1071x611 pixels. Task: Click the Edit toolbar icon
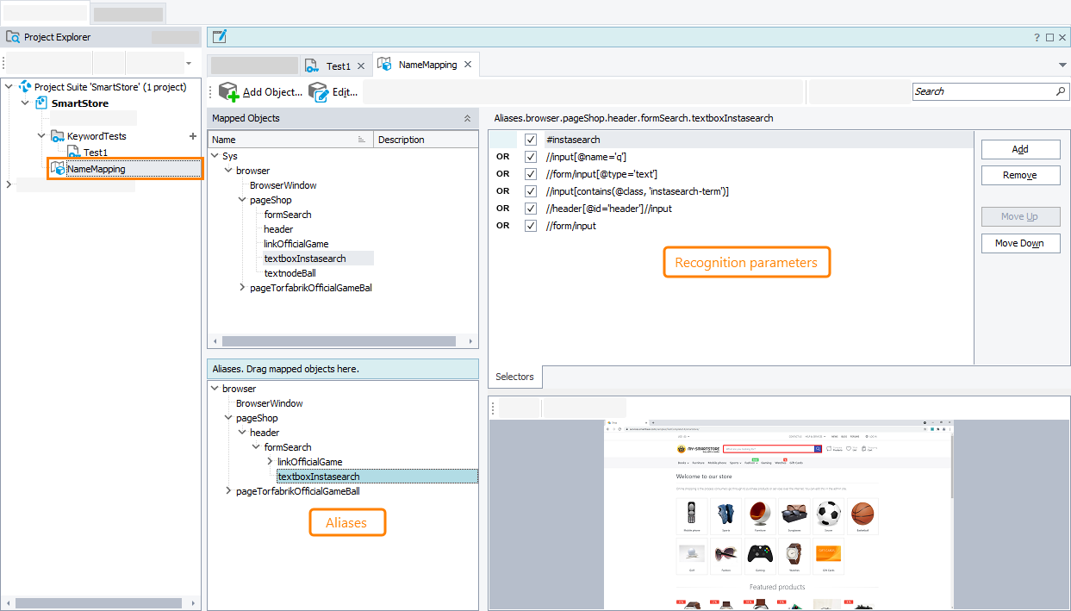click(318, 91)
